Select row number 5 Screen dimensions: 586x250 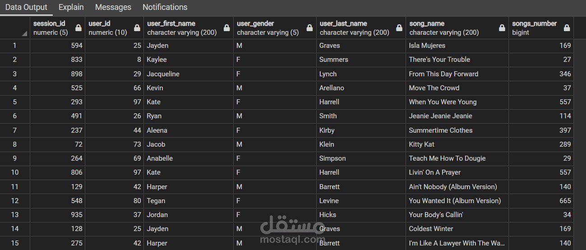pyautogui.click(x=15, y=102)
